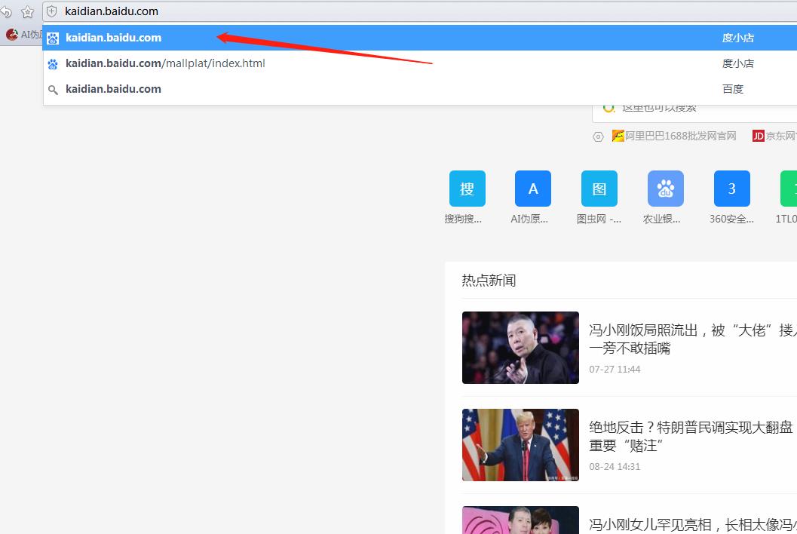Open the 阿里巴巴1688批发网官网 link
This screenshot has height=534, width=797.
[674, 136]
